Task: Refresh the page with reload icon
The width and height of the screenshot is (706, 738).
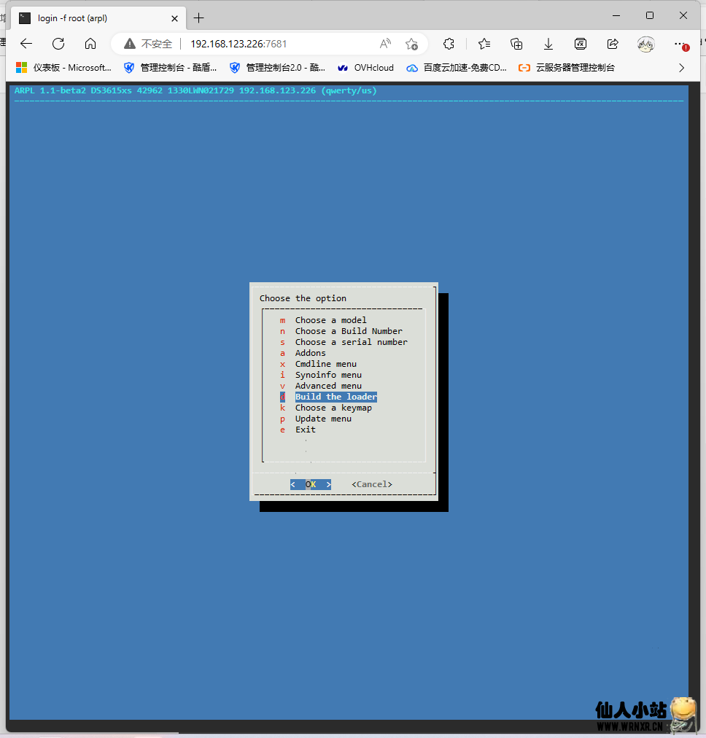Action: pyautogui.click(x=58, y=44)
